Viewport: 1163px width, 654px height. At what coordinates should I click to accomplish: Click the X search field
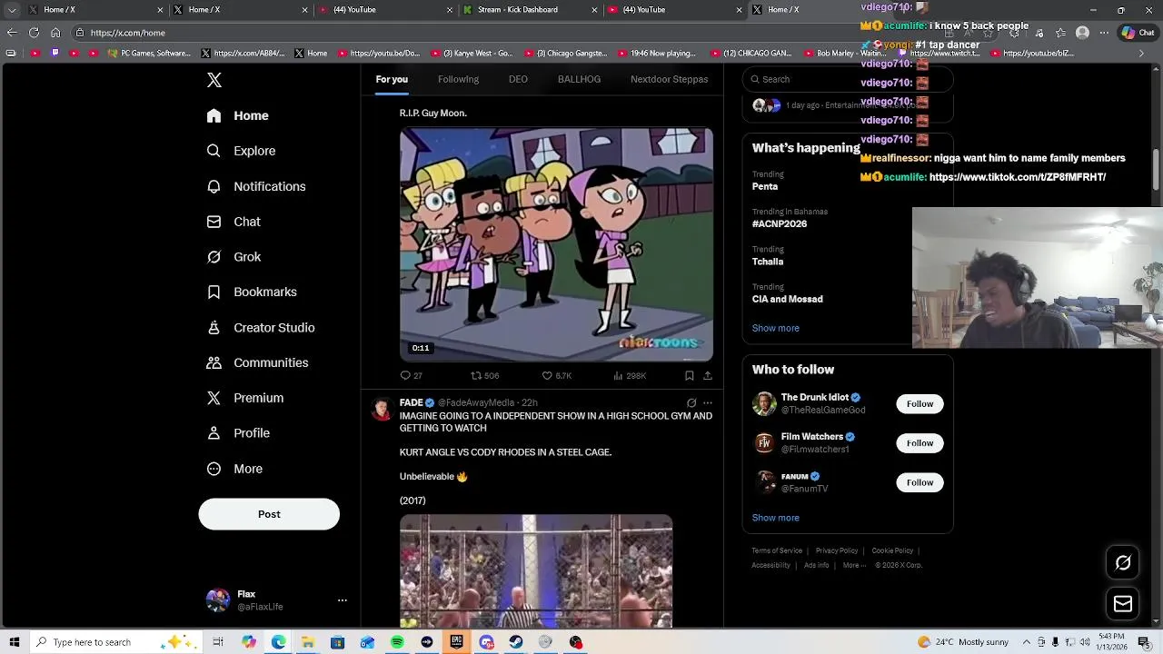coord(848,79)
